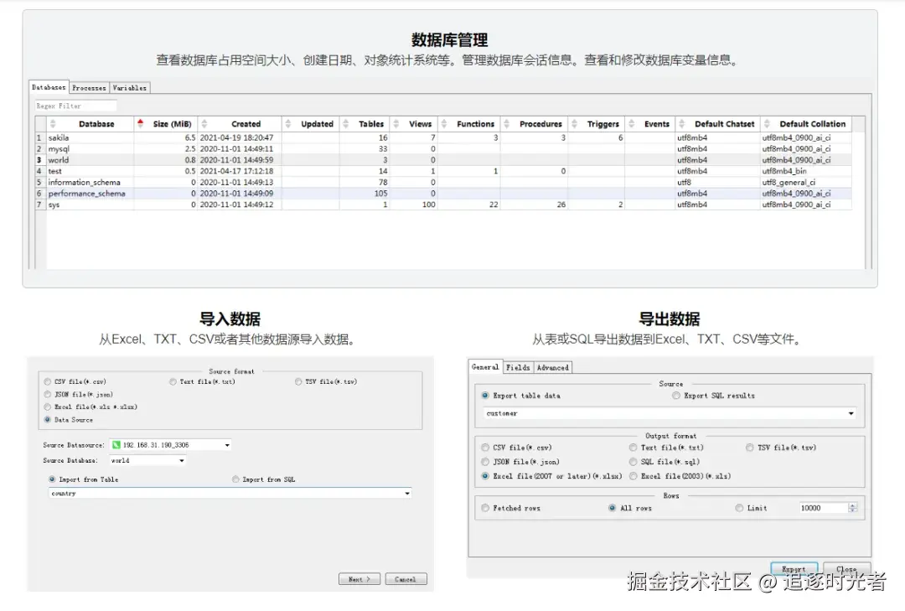Choose the Fetched rows export option
The width and height of the screenshot is (905, 611).
(x=485, y=508)
